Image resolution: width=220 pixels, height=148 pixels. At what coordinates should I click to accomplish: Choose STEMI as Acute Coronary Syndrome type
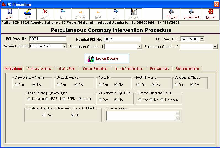[x=65, y=99]
